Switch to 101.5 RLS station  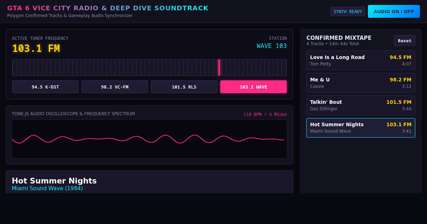tap(184, 87)
